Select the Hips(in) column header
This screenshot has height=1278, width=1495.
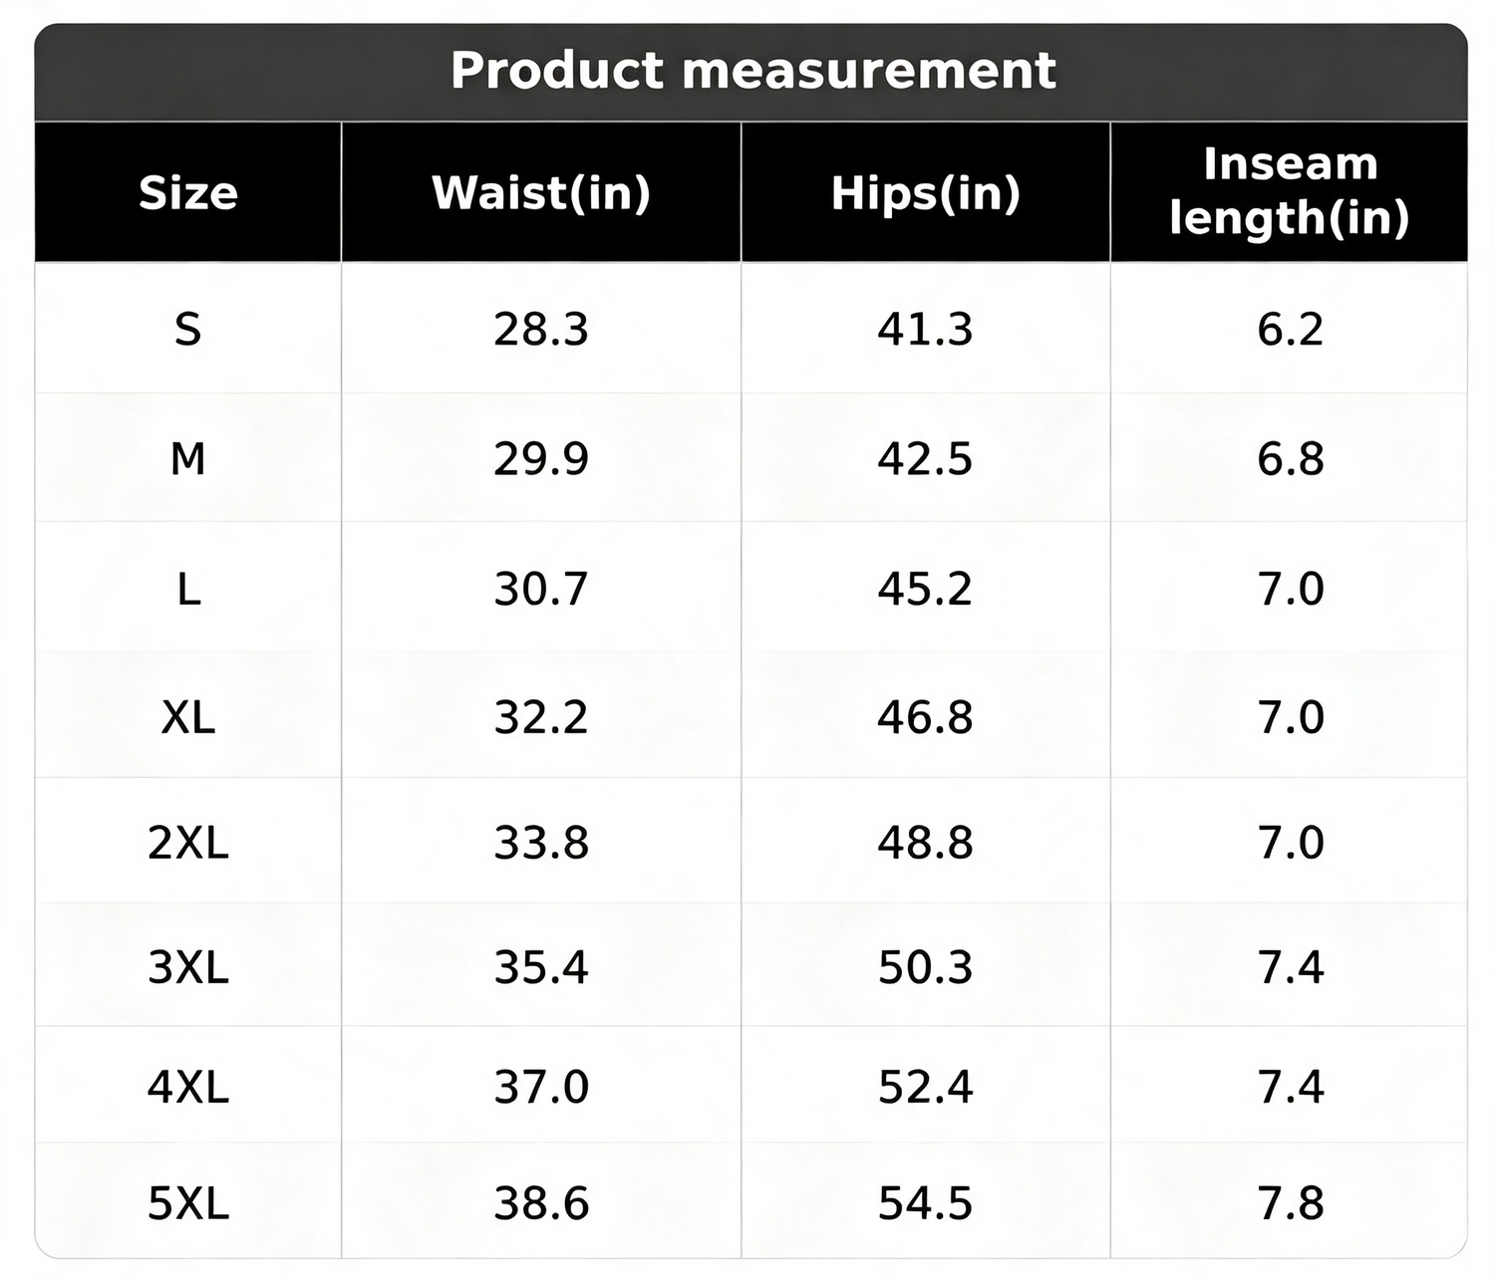tap(926, 192)
